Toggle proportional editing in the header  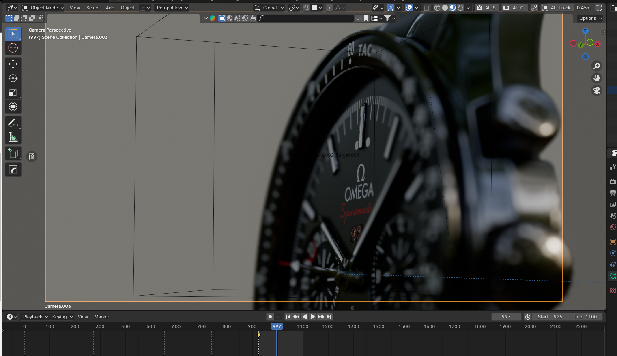point(329,8)
